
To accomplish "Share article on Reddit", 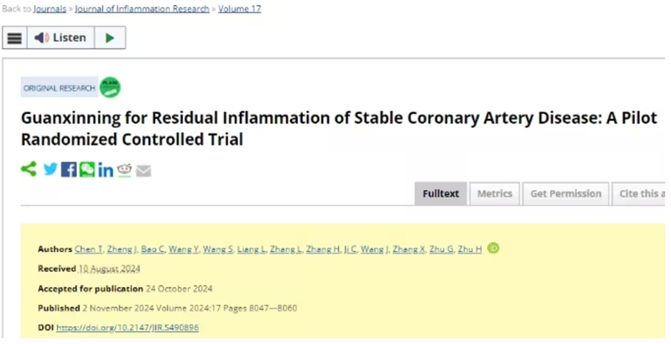I will (125, 170).
